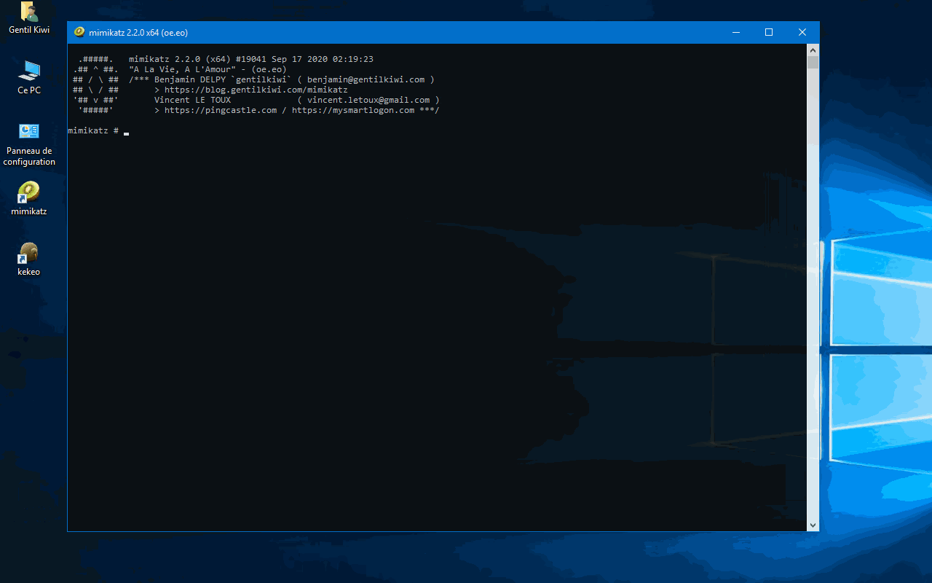932x583 pixels.
Task: Click the kiwi icon in the title bar
Action: click(79, 32)
